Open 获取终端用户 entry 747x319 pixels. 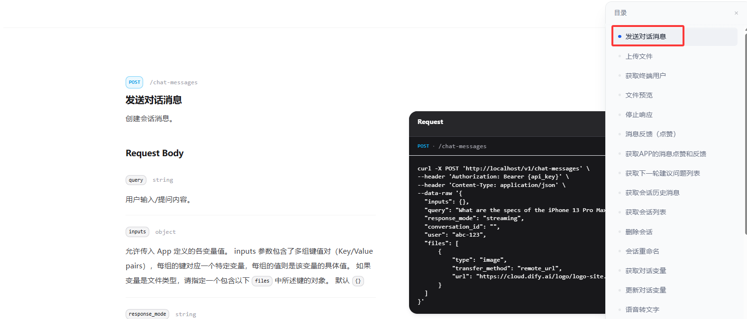tap(646, 76)
